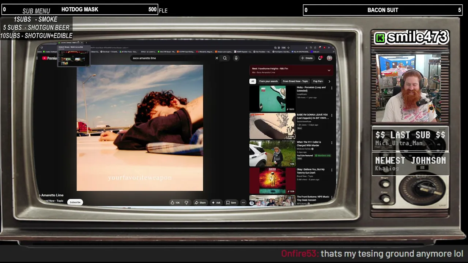Bookmark this page with the star icon

(288, 47)
